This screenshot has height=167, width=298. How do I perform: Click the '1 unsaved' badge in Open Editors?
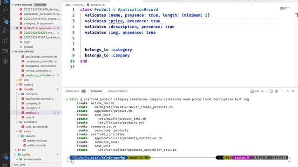40,5
